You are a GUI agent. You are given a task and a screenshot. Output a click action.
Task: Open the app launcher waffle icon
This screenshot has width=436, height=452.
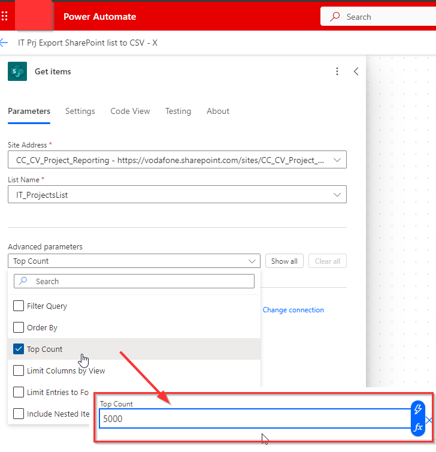tap(5, 16)
